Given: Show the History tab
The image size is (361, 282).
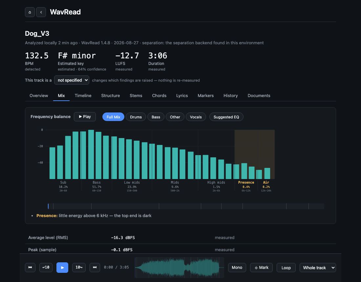Looking at the screenshot, I should coord(230,96).
